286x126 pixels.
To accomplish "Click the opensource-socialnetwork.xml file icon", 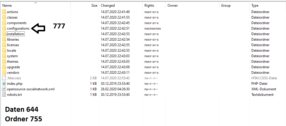I will tap(4, 89).
